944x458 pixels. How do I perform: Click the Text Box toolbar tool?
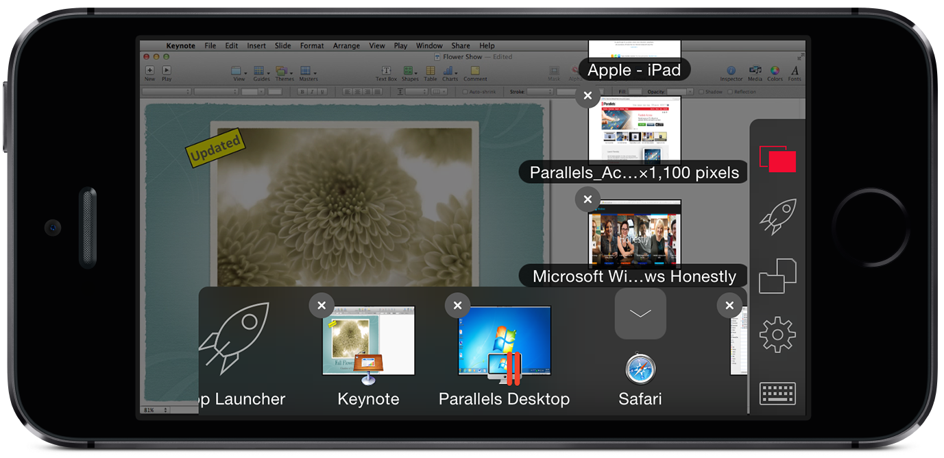click(x=386, y=71)
